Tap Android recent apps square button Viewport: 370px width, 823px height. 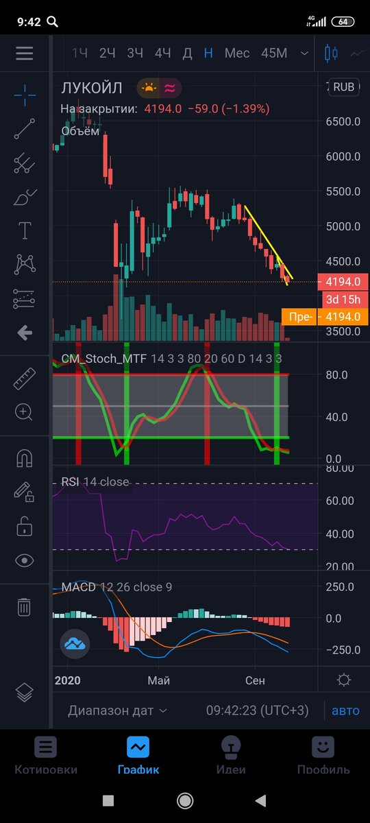coord(108,800)
